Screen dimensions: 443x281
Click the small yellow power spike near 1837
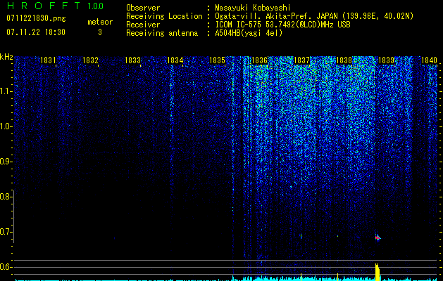pos(301,277)
